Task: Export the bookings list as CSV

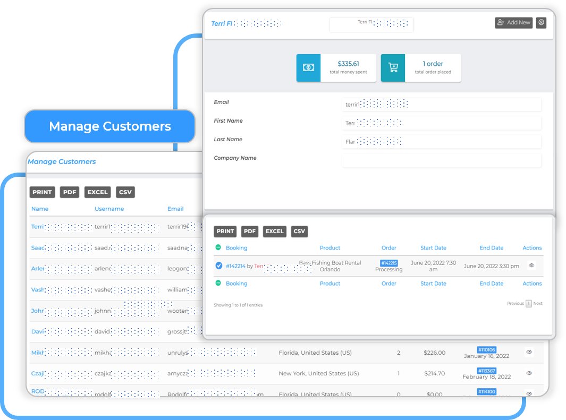Action: tap(299, 232)
